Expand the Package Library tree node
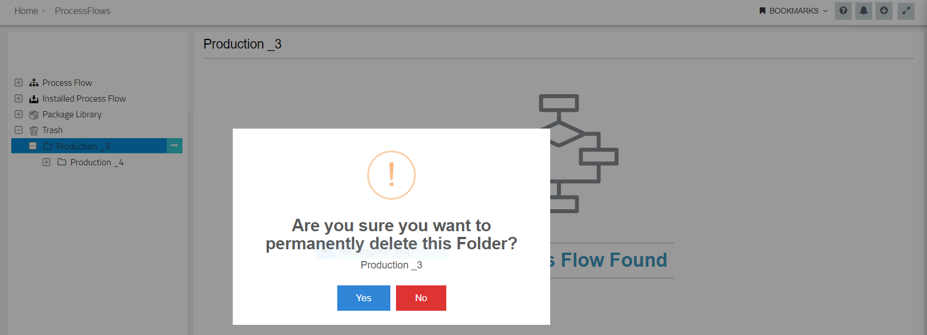The image size is (927, 335). 19,114
